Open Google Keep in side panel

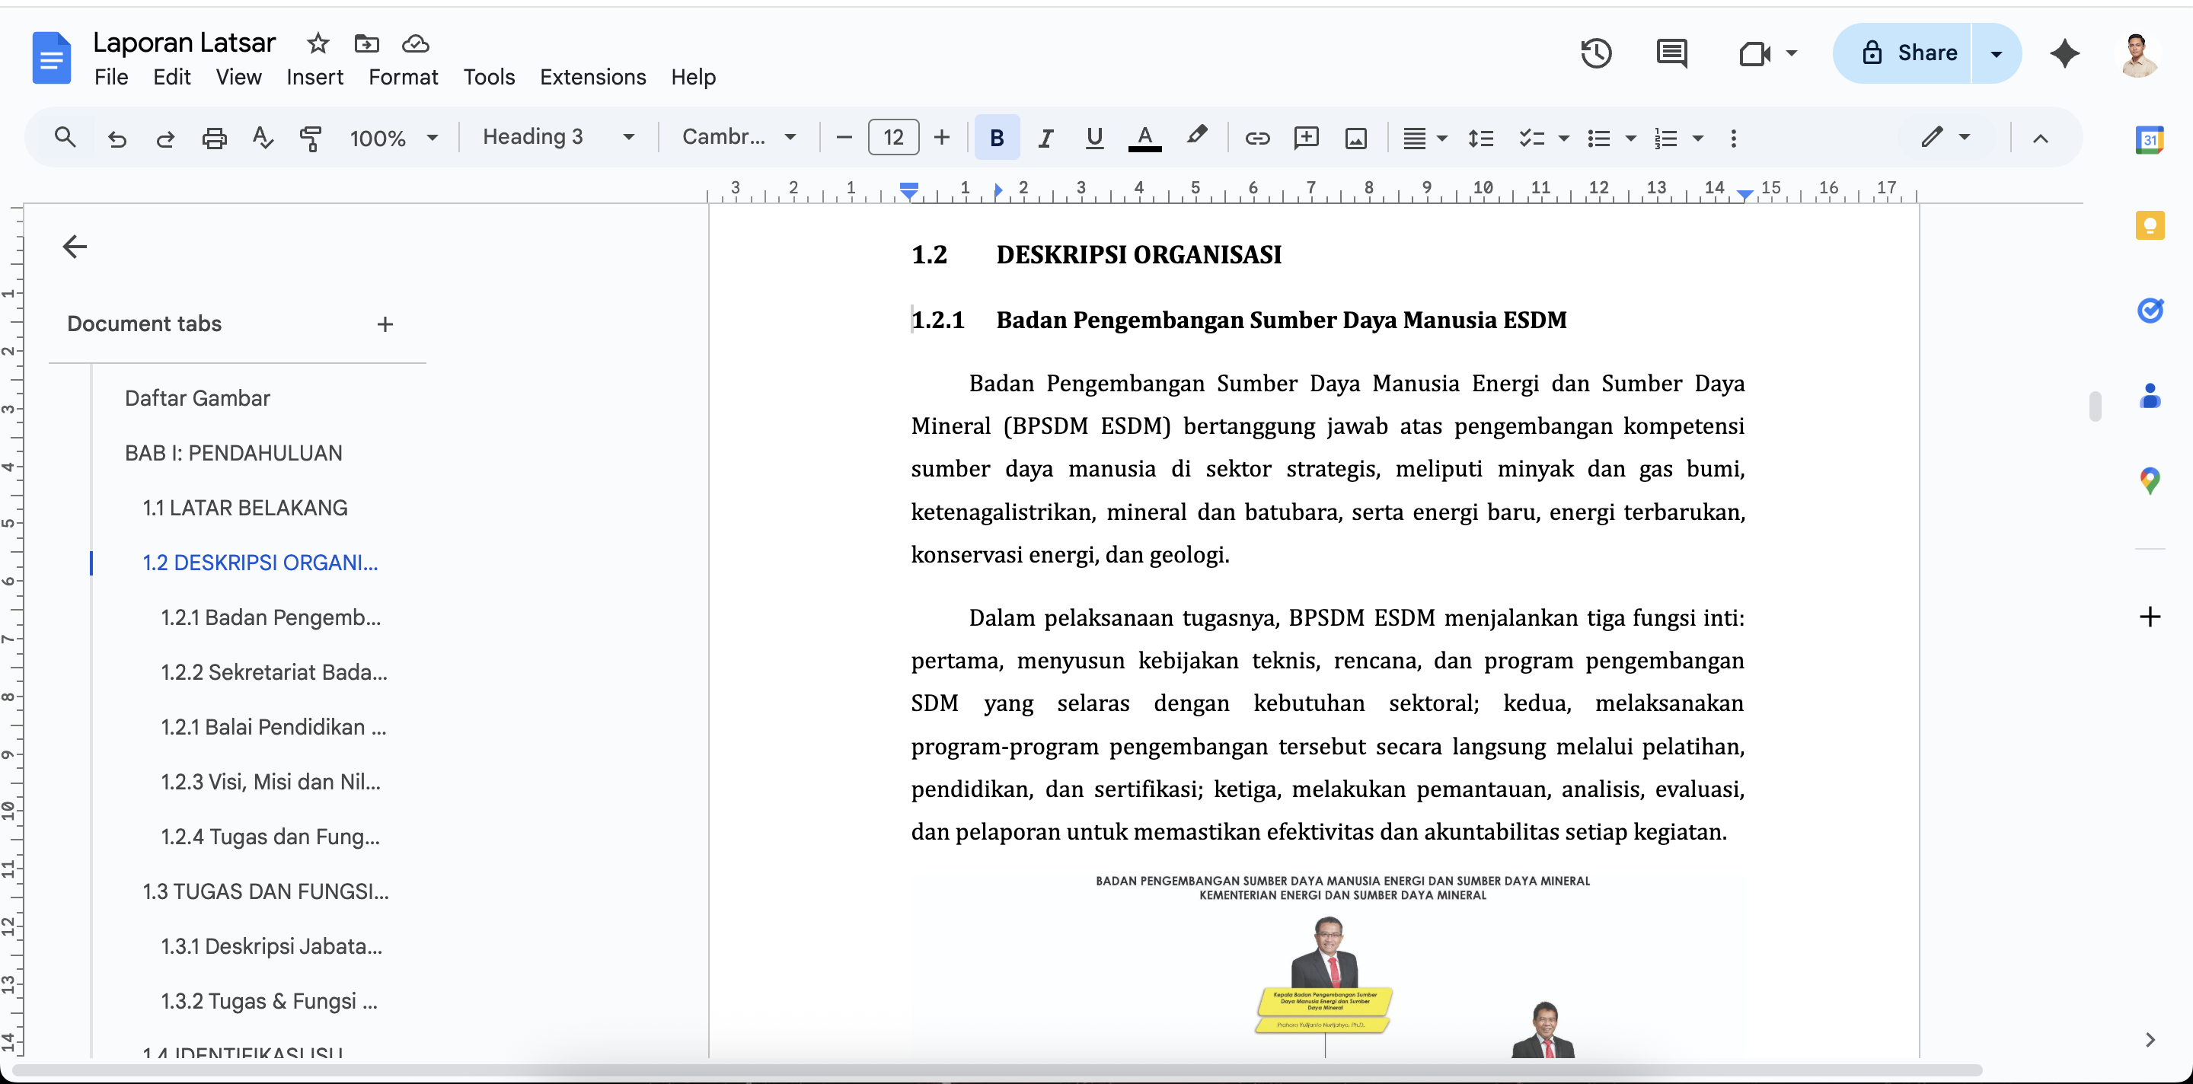(2150, 225)
